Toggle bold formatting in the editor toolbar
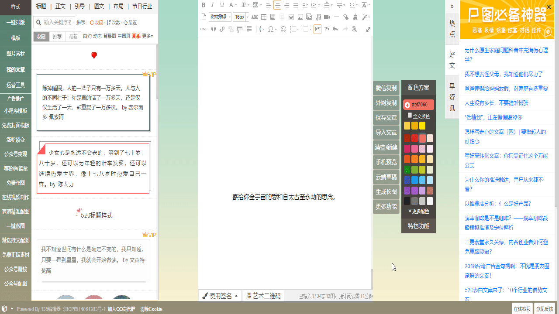Image resolution: width=559 pixels, height=314 pixels. click(x=204, y=5)
